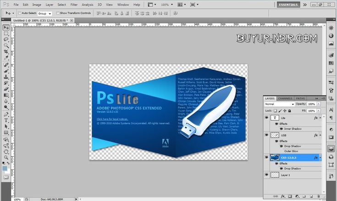
Task: Enable the Auto-Select checkbox
Action: tap(20, 13)
